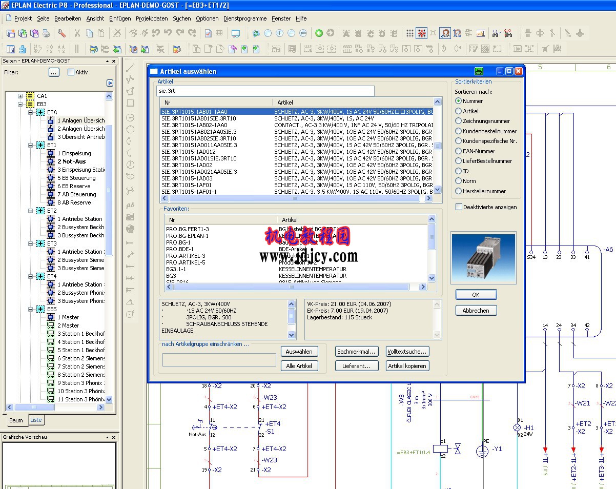Screen dimensions: 616x489
Task: Click the delete area icon
Action: click(x=117, y=33)
